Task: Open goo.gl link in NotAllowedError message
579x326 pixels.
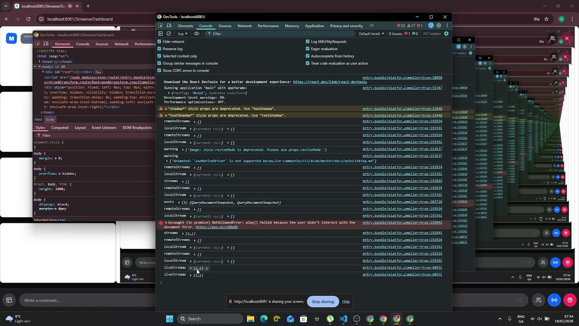Action: coord(217,227)
